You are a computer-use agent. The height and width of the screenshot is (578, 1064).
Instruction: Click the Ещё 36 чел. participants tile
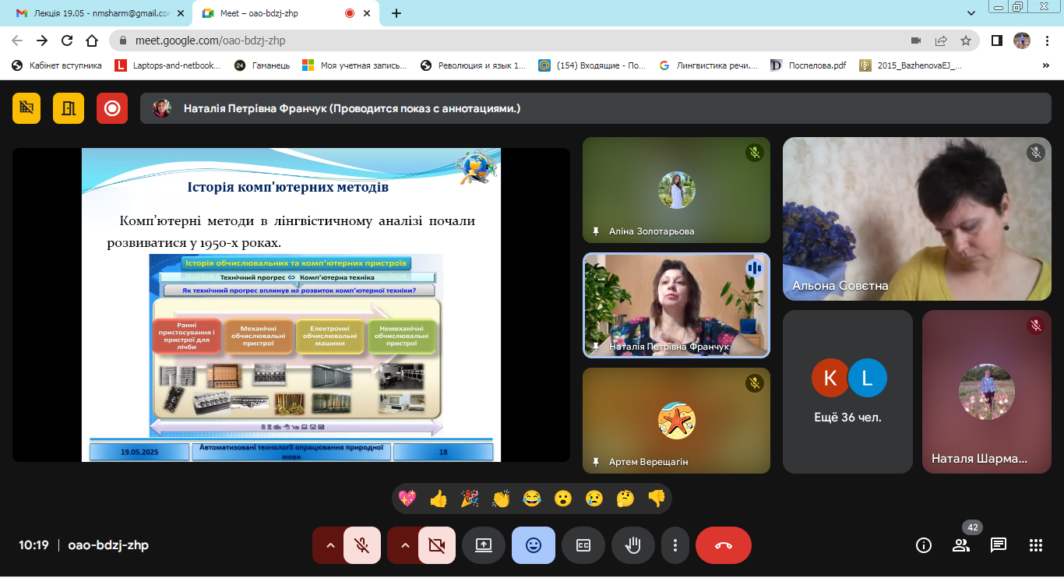(x=847, y=392)
